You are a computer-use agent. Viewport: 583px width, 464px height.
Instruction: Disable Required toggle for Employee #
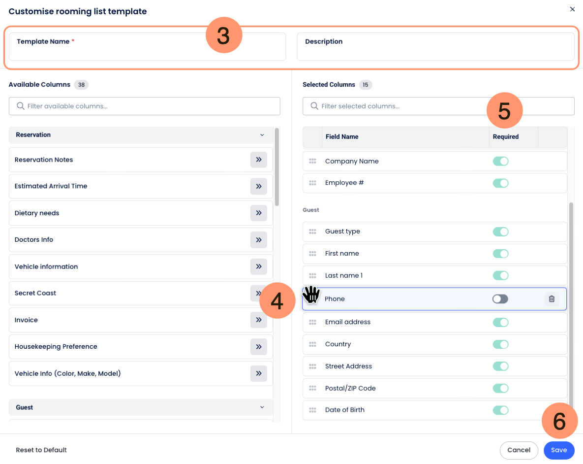tap(500, 183)
